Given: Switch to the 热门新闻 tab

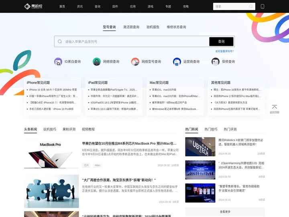Looking at the screenshot, I should tap(191, 129).
